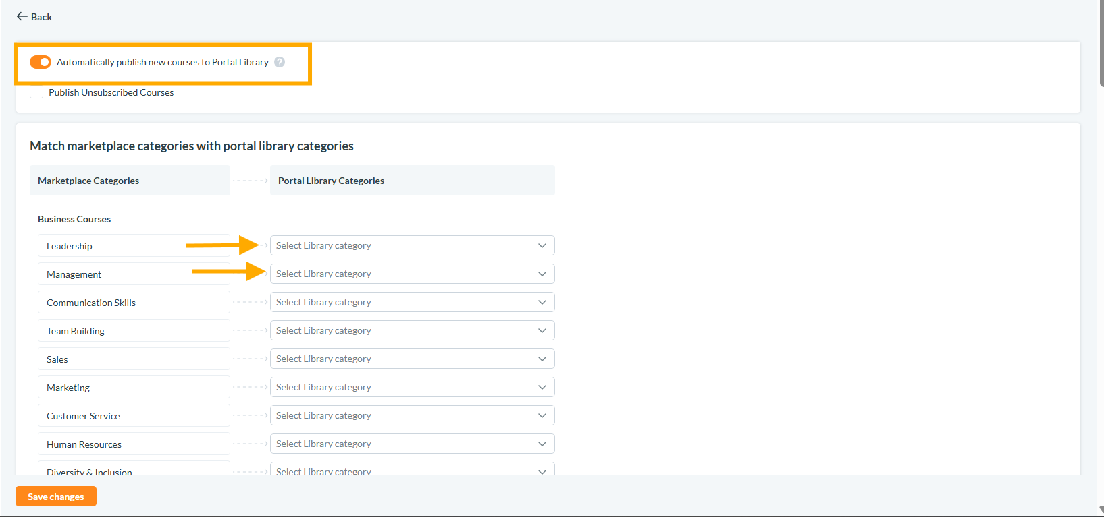The height and width of the screenshot is (517, 1104).
Task: Click the Portal Library Categories column header
Action: (x=413, y=181)
